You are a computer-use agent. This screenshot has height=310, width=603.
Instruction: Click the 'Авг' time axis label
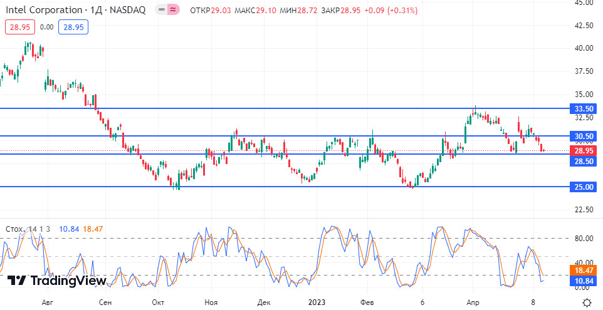tap(47, 302)
